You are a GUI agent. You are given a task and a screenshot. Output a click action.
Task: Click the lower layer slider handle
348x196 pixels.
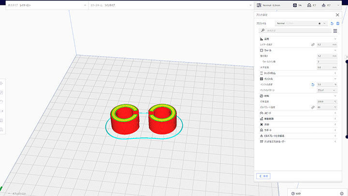347,137
